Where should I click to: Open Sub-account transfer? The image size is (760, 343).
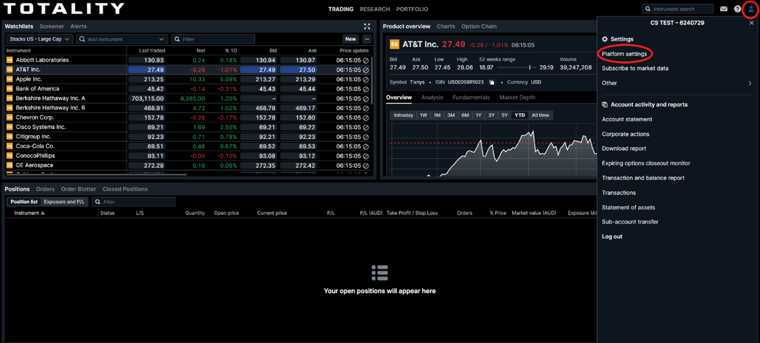pyautogui.click(x=630, y=222)
